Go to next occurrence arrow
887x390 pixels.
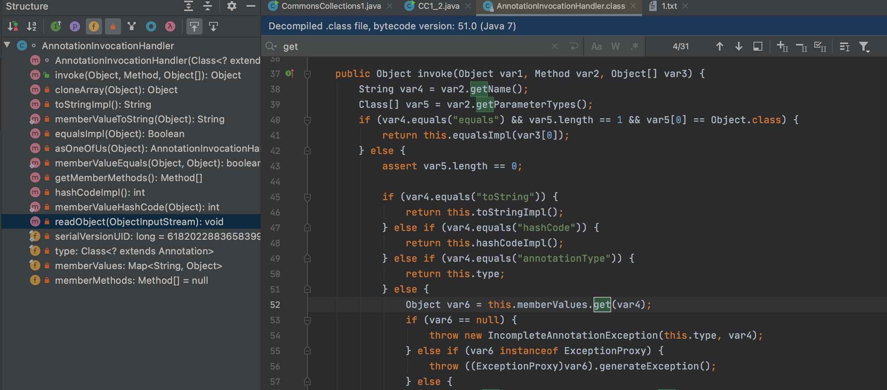point(739,47)
